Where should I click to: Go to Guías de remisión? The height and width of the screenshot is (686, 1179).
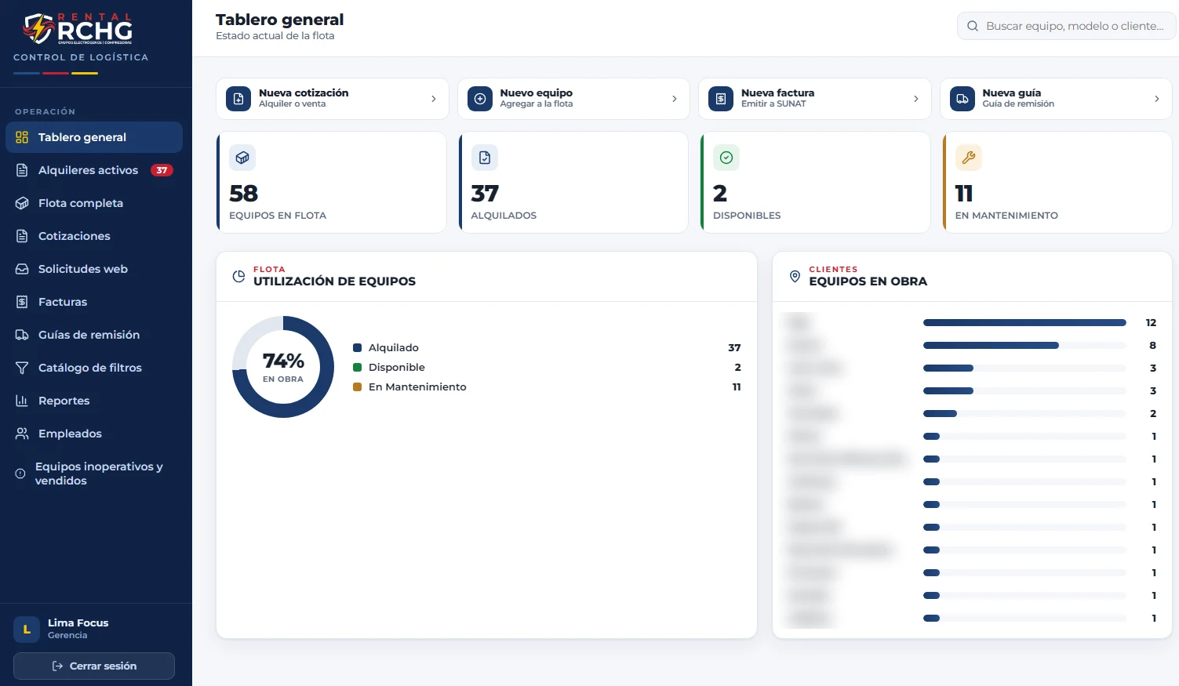(x=94, y=335)
